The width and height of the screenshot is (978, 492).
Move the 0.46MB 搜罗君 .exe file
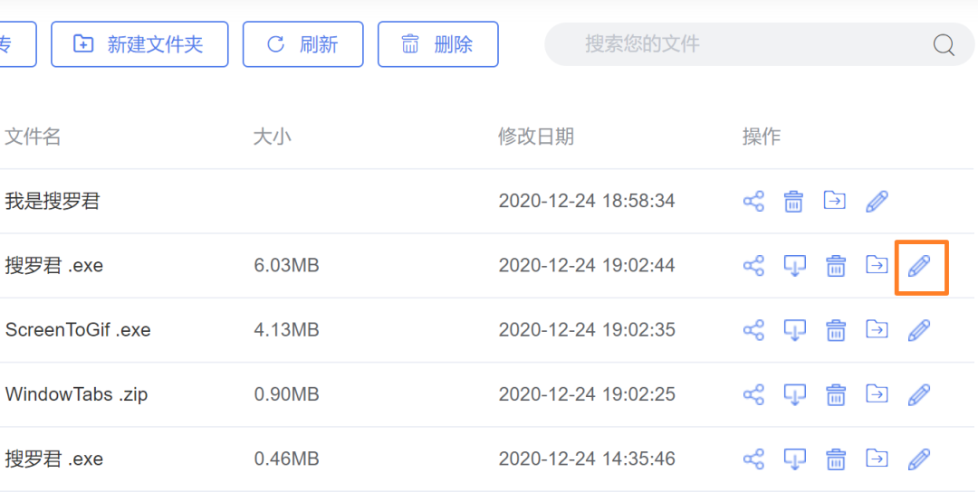click(877, 459)
